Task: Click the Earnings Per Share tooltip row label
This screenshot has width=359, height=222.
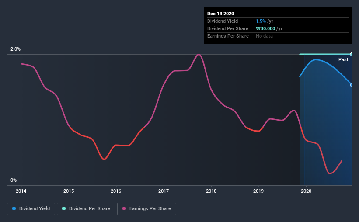Action: click(x=228, y=36)
